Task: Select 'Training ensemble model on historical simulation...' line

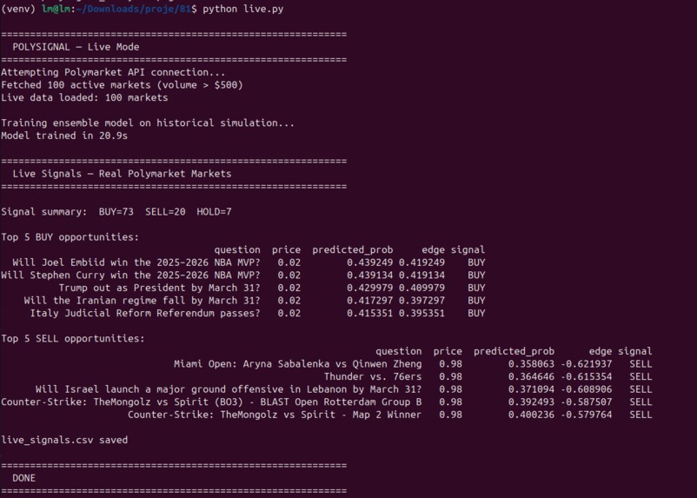Action: (x=148, y=123)
